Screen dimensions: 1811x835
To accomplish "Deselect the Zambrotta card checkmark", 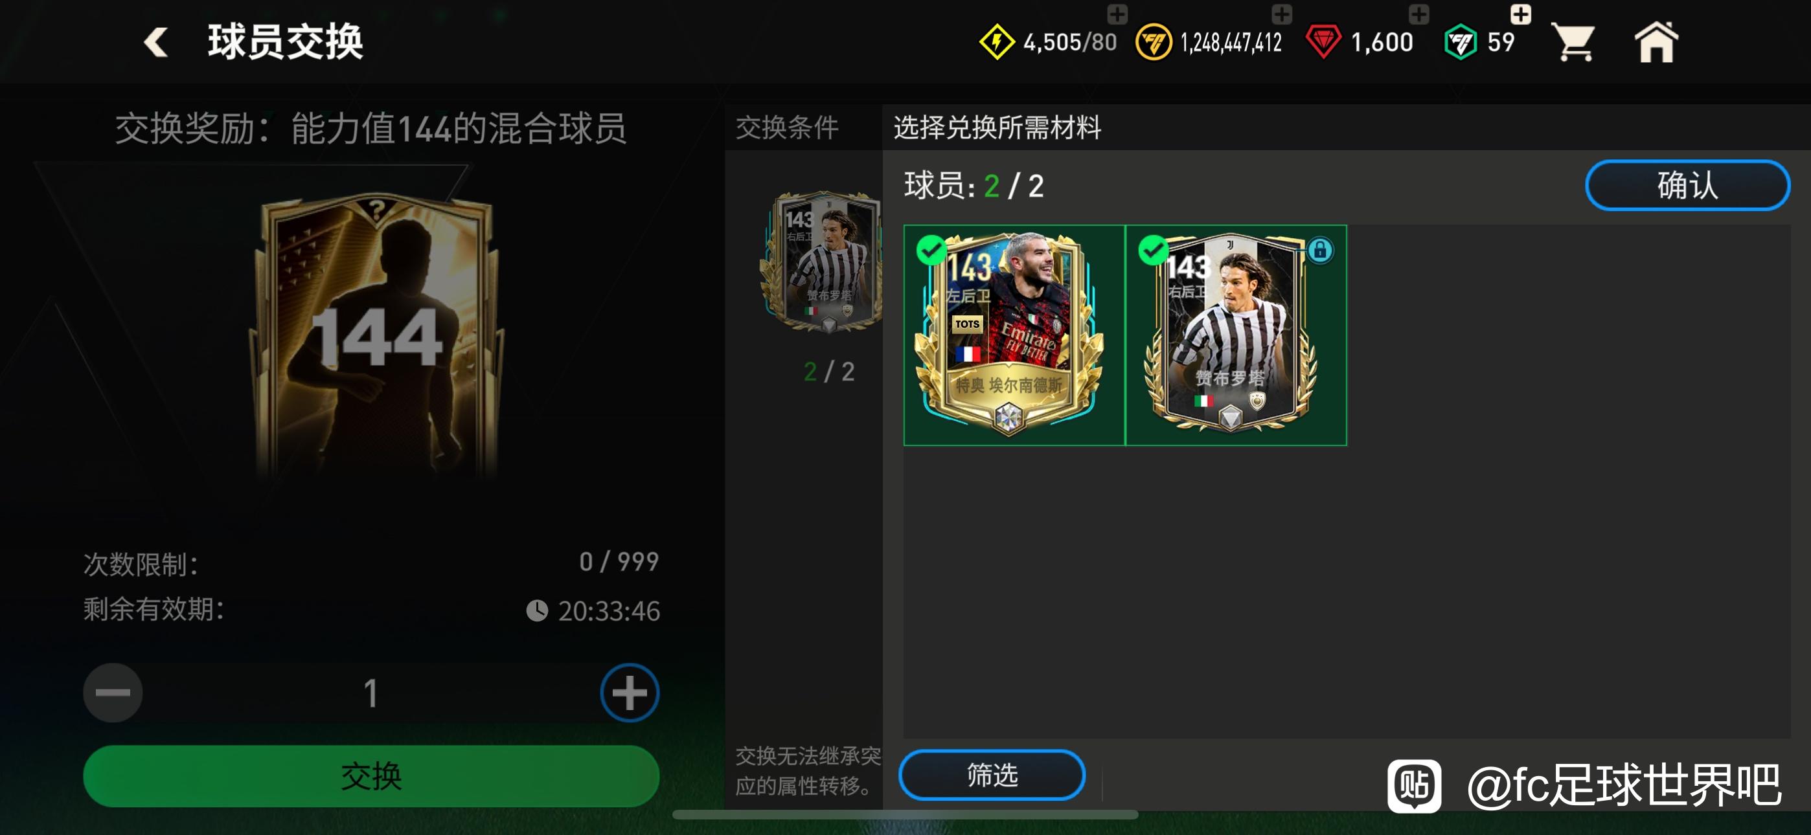I will point(1154,249).
